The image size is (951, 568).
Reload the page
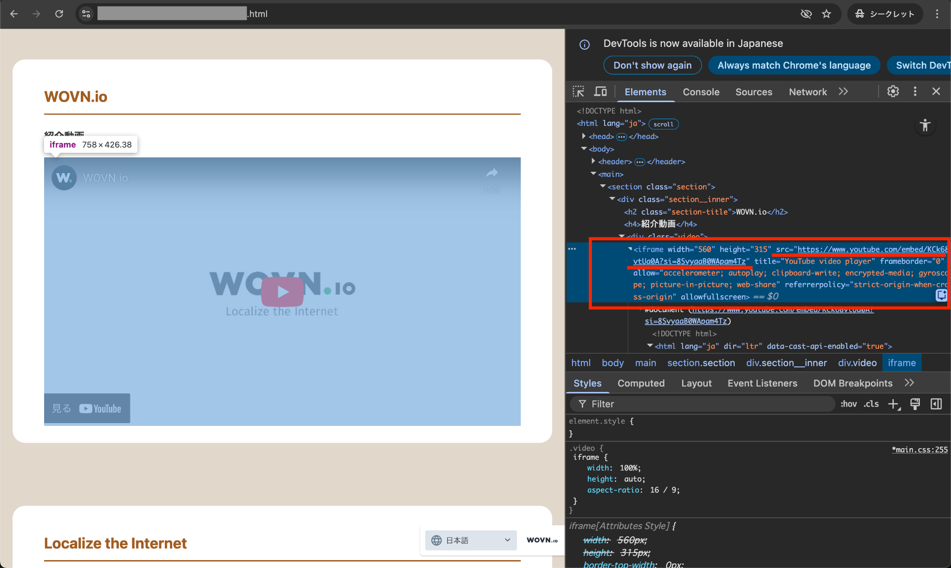59,14
